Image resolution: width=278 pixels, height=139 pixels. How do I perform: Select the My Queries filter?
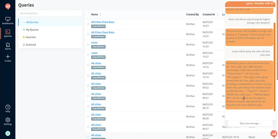tap(50, 30)
